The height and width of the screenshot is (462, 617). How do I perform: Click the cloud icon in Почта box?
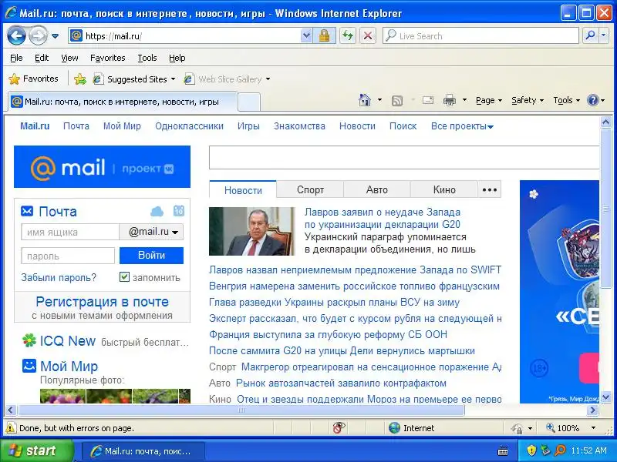click(x=157, y=212)
